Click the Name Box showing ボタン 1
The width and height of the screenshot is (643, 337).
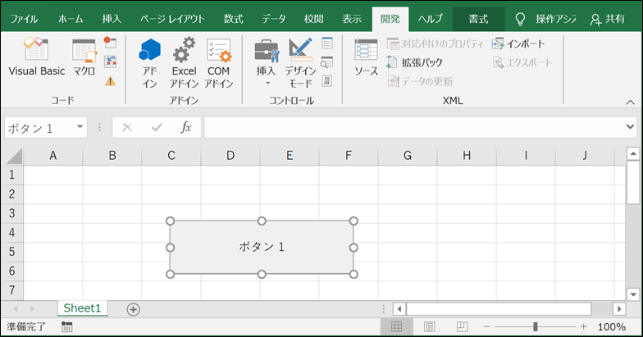pyautogui.click(x=39, y=128)
